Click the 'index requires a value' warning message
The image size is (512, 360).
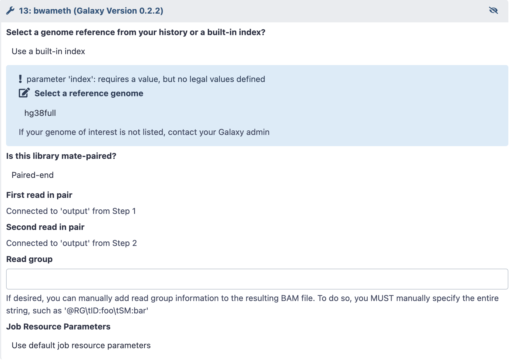coord(146,79)
